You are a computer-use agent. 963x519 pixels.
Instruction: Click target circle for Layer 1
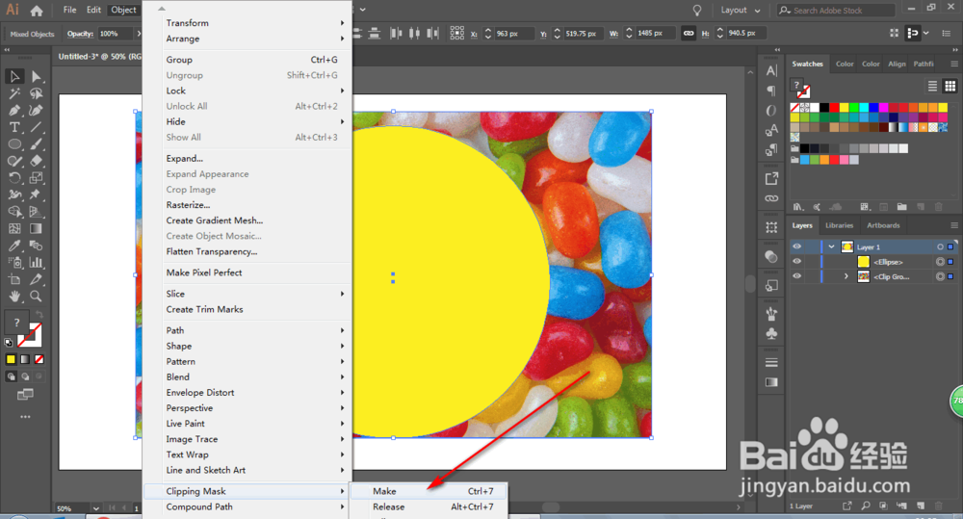[x=940, y=247]
